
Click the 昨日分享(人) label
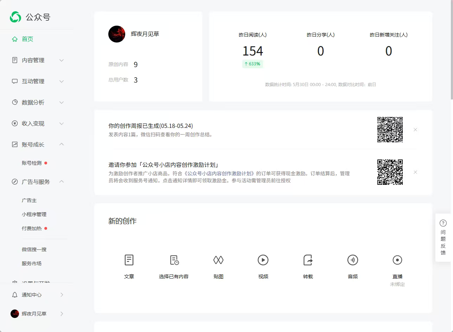pyautogui.click(x=321, y=35)
